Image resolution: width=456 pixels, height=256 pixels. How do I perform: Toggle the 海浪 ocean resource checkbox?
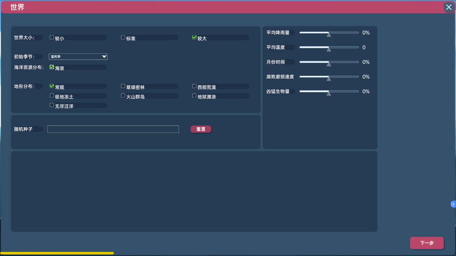(x=52, y=67)
